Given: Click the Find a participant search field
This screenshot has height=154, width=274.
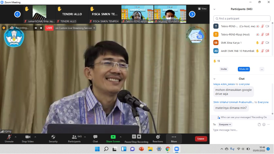Looking at the screenshot, I should [x=242, y=19].
